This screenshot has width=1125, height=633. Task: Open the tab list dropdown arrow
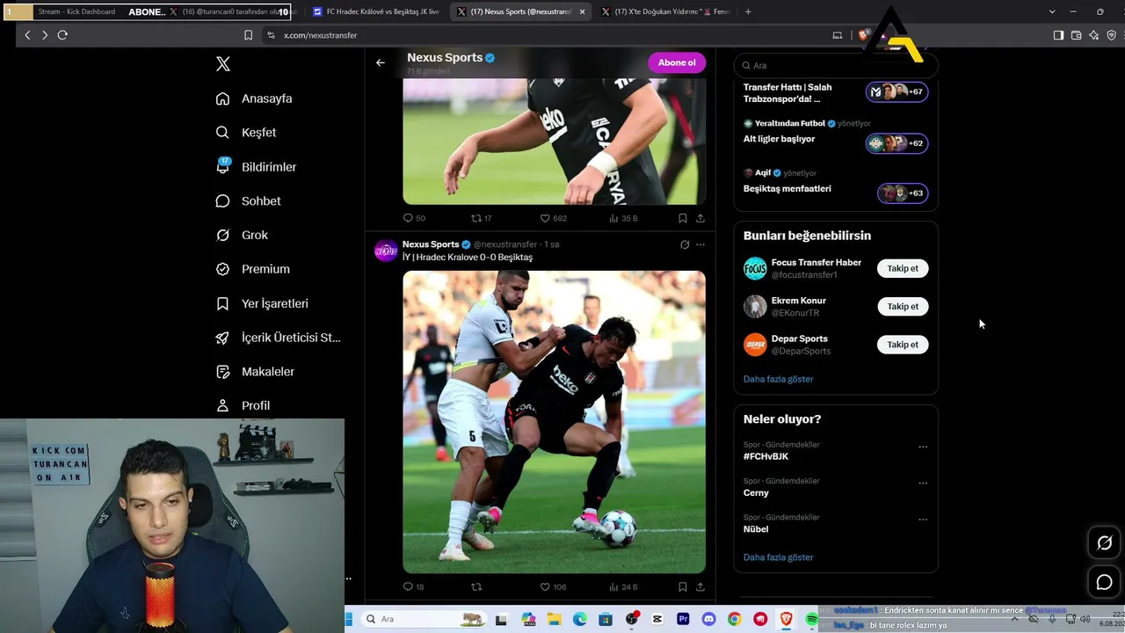pyautogui.click(x=1052, y=11)
